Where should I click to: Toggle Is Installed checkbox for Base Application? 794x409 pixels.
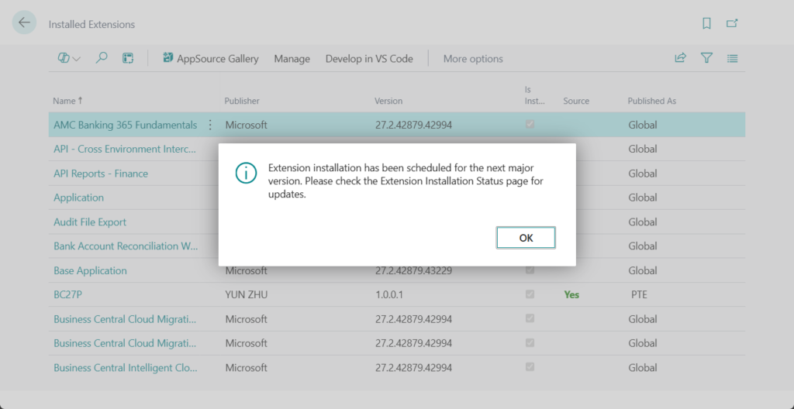[530, 270]
